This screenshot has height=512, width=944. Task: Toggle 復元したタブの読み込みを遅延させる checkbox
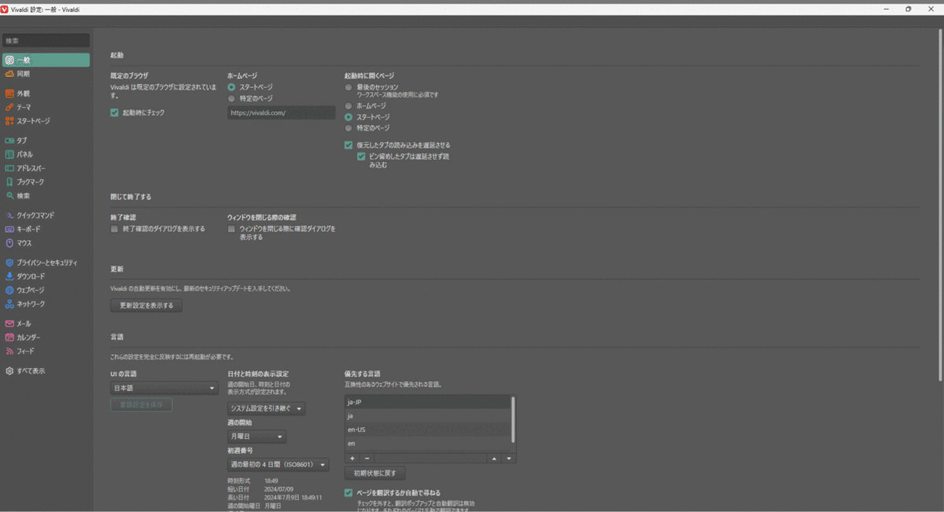(x=348, y=145)
